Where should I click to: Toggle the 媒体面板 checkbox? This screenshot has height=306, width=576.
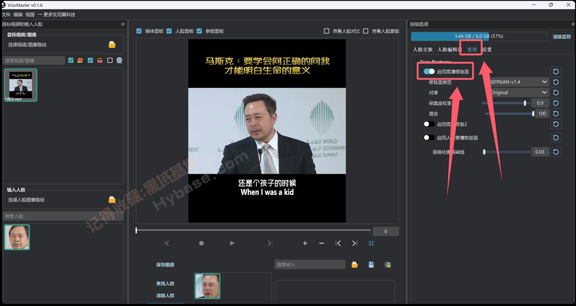(139, 31)
